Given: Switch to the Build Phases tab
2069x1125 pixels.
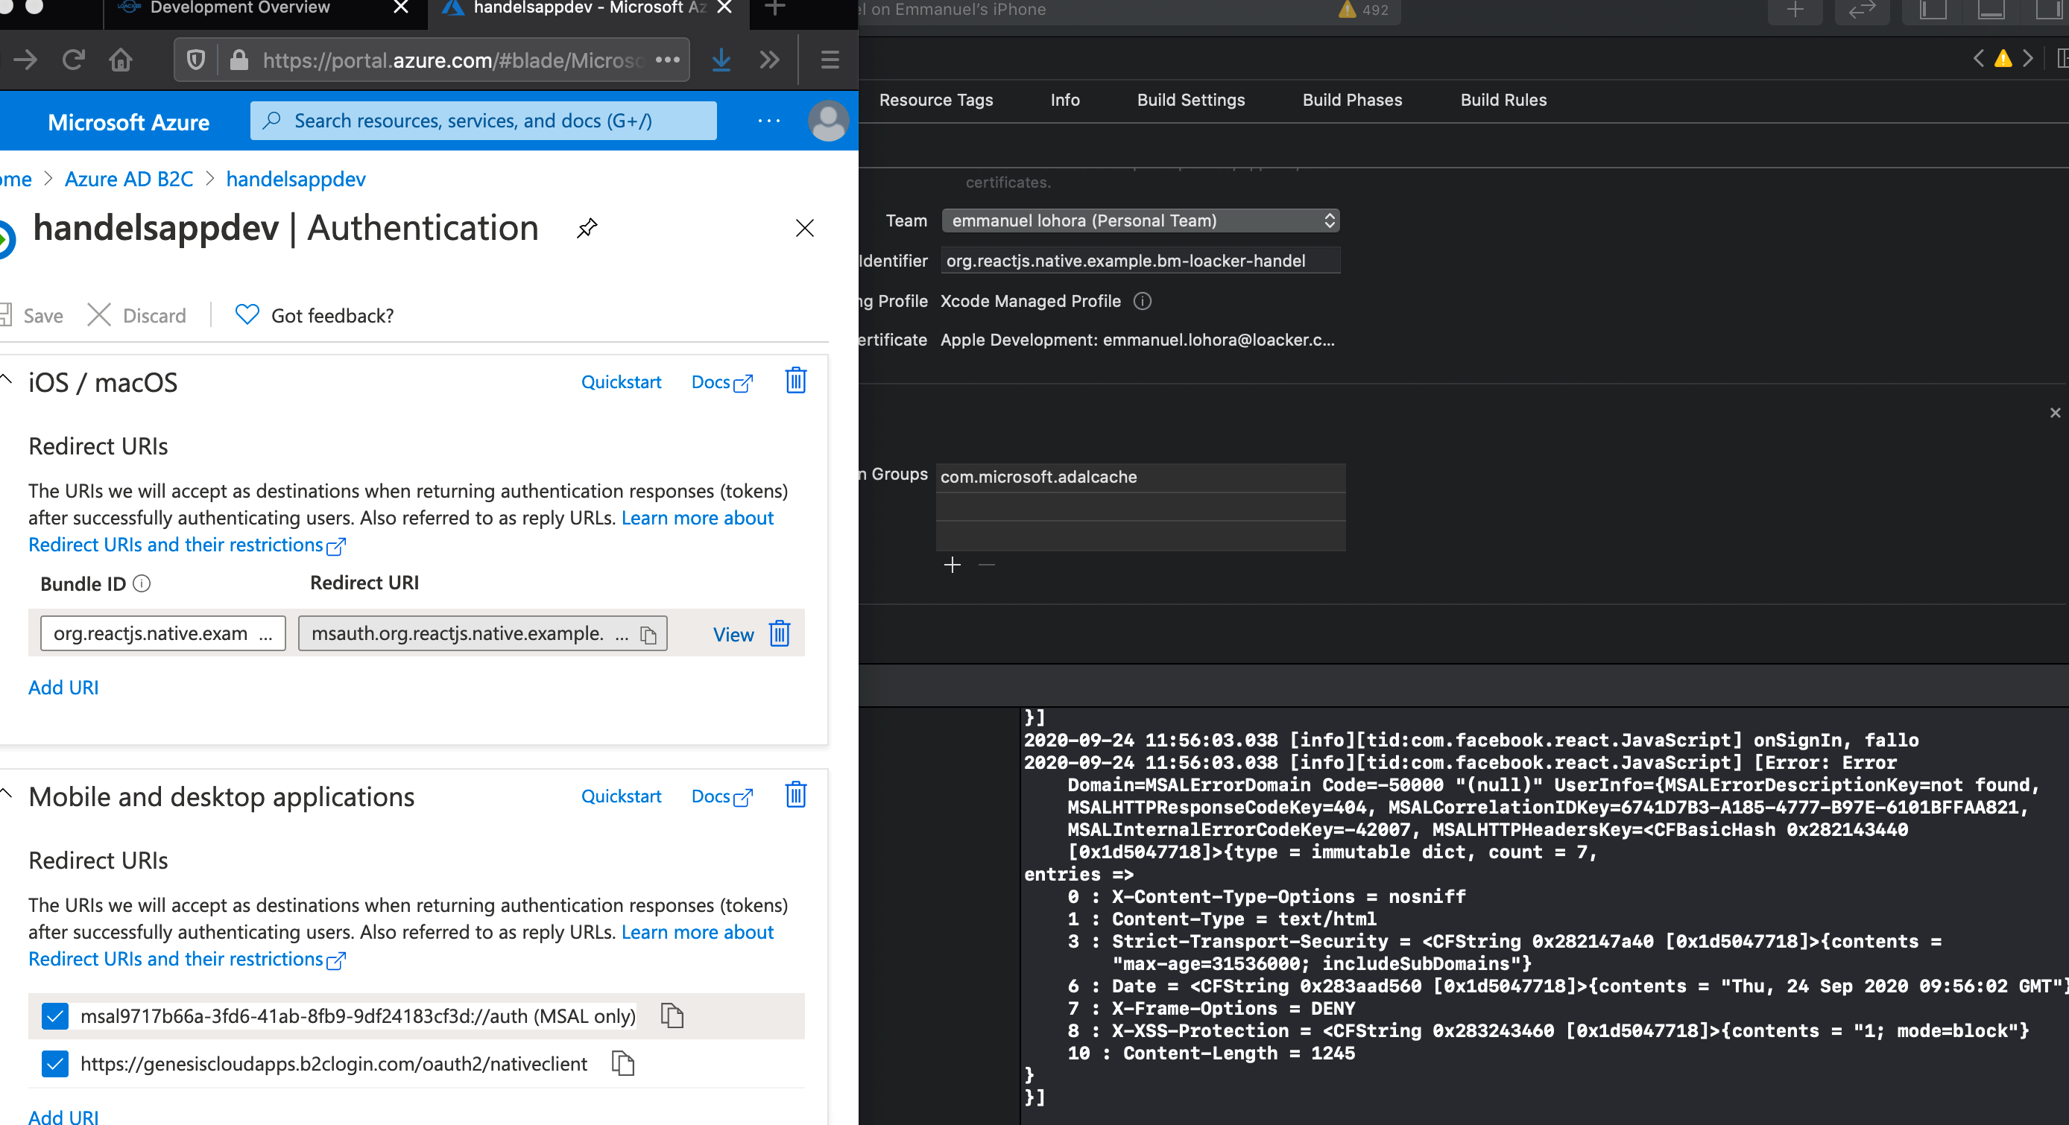Looking at the screenshot, I should pos(1352,100).
